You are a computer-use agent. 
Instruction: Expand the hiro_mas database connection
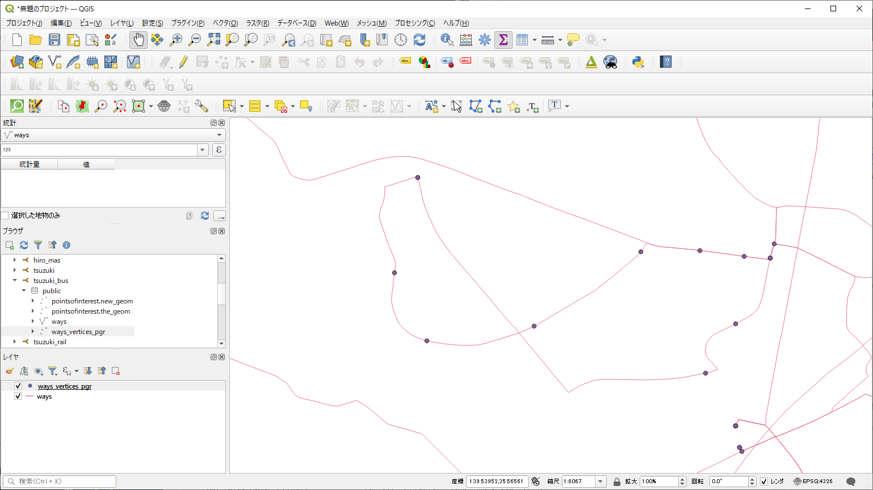click(x=15, y=260)
